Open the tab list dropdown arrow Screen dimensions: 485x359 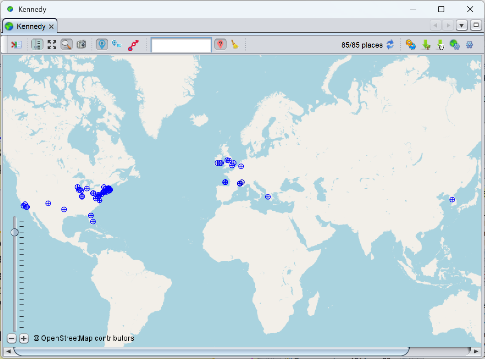click(x=461, y=25)
